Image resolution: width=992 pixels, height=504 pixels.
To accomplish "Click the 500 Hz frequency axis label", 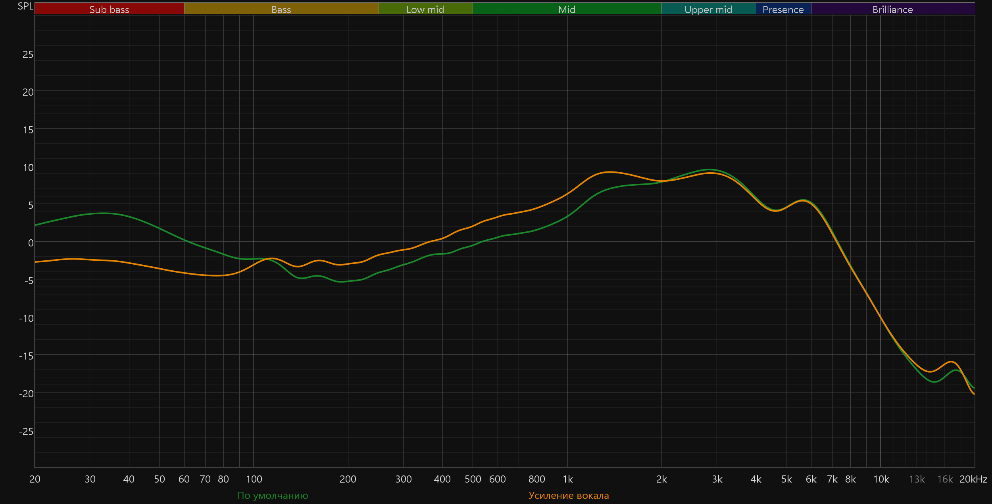I will pos(473,479).
